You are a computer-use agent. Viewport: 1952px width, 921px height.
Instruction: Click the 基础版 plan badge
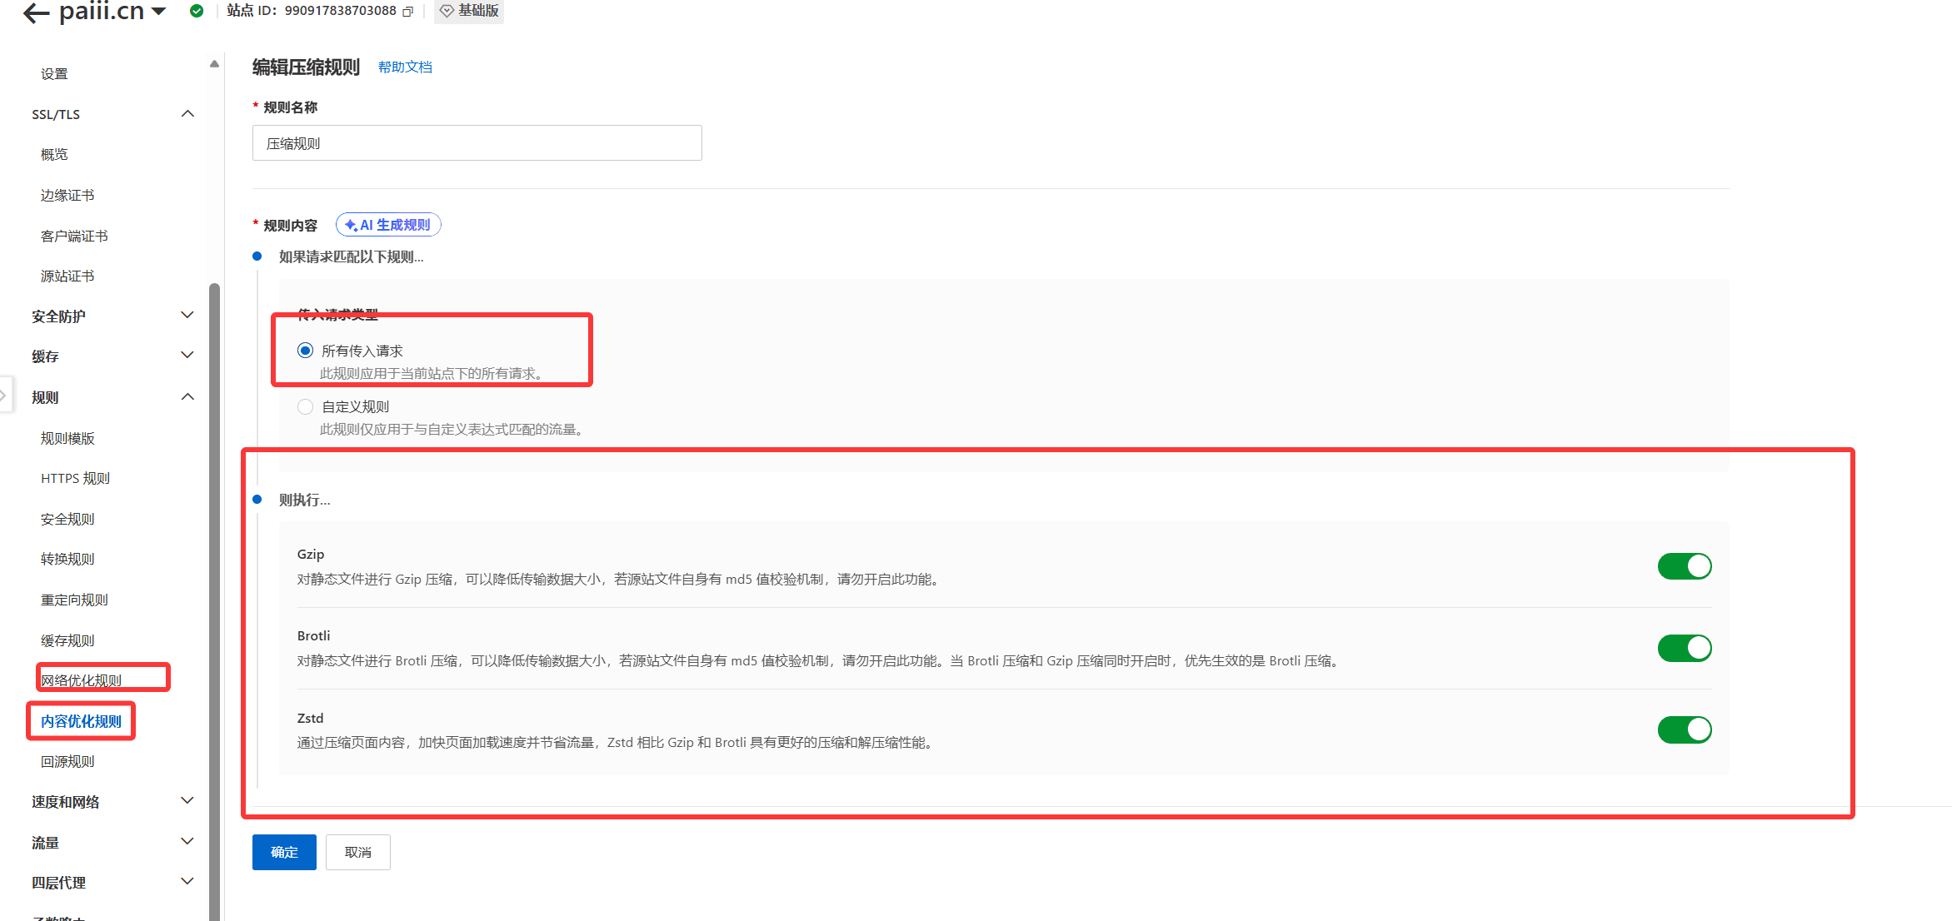469,11
